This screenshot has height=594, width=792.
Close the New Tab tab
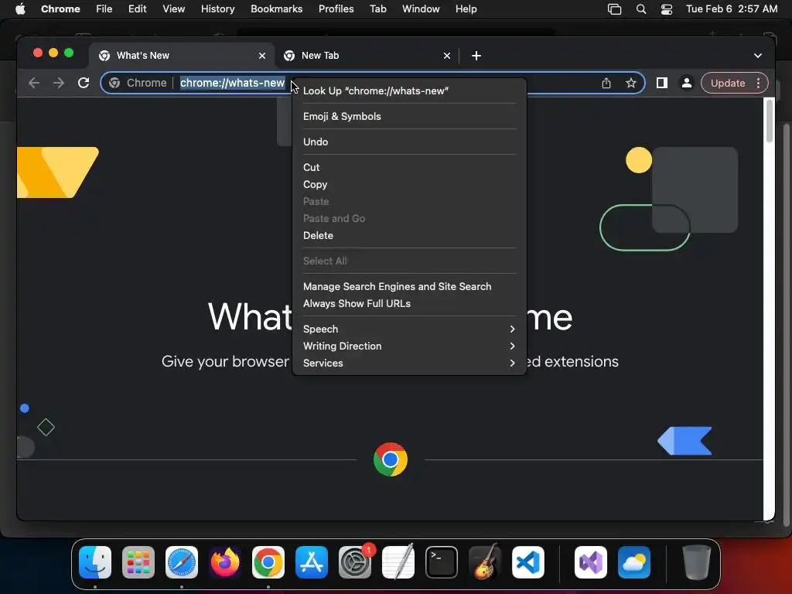[x=447, y=56]
